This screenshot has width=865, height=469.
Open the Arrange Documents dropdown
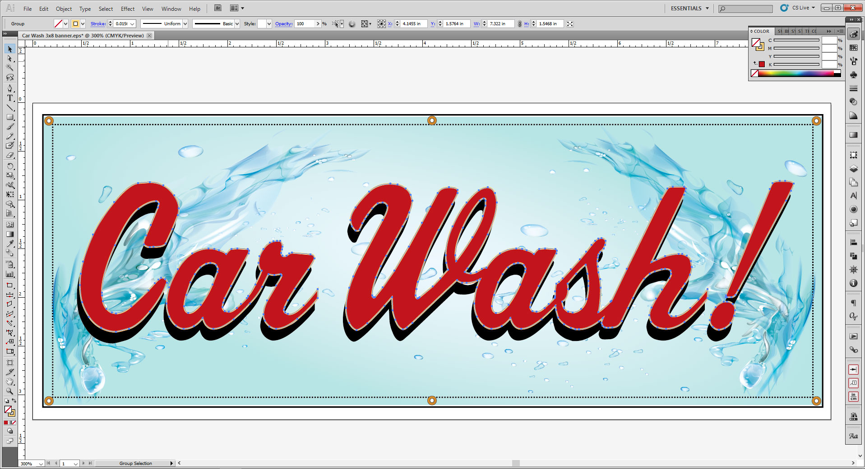tap(237, 8)
